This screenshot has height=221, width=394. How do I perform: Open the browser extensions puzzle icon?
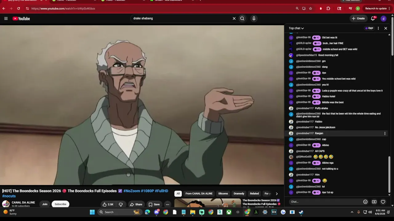328,9
